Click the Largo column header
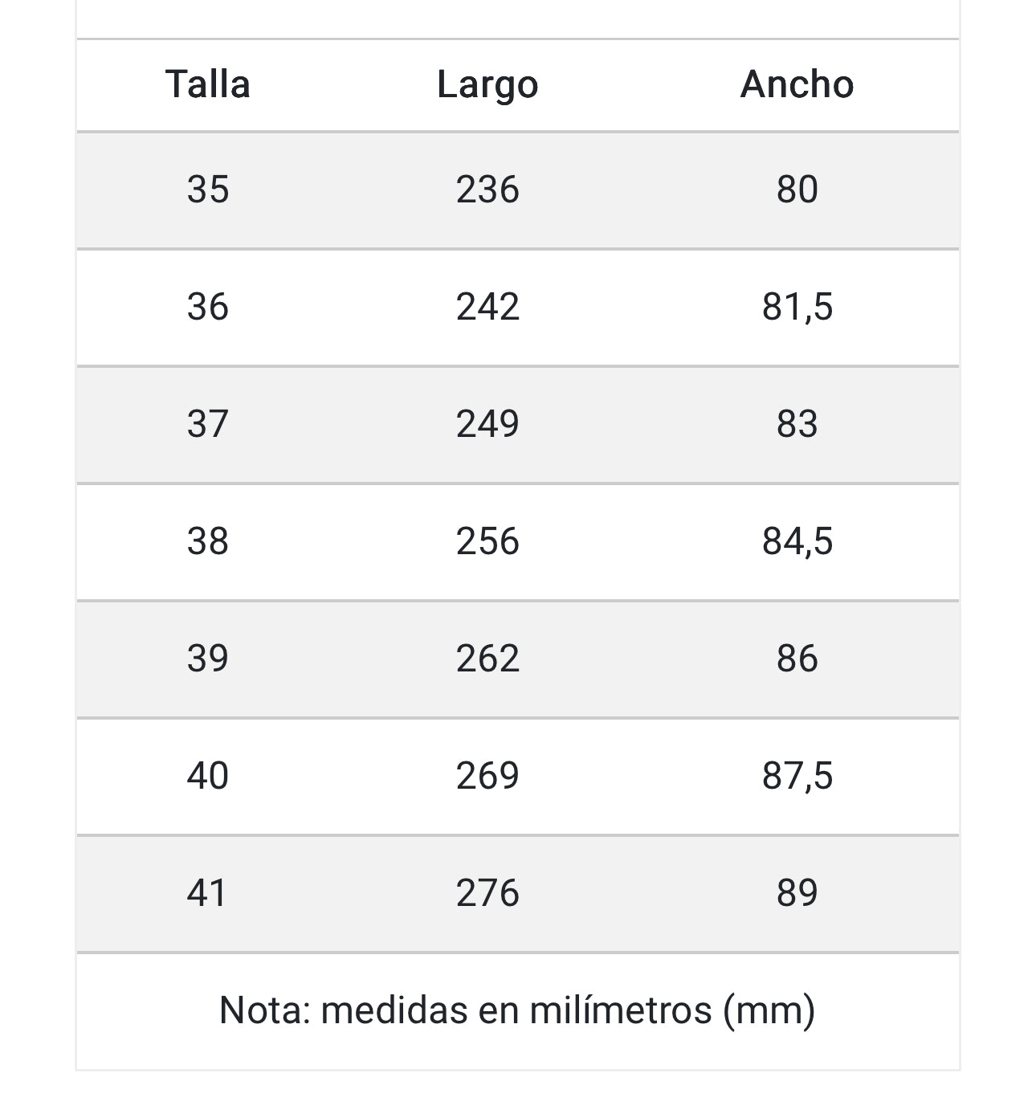Viewport: 1036px width, 1118px height. pos(487,84)
